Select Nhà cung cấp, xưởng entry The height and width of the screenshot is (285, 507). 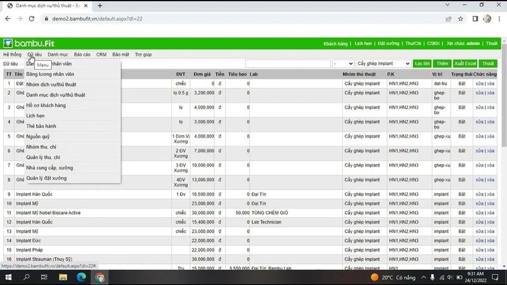coord(49,168)
